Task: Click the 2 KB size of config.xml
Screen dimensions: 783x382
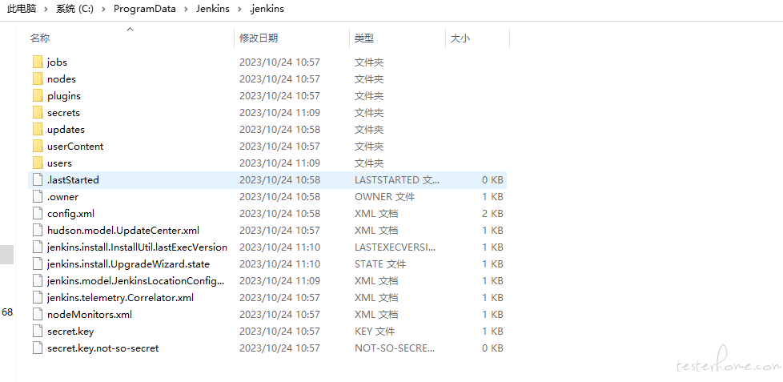Action: pos(493,214)
